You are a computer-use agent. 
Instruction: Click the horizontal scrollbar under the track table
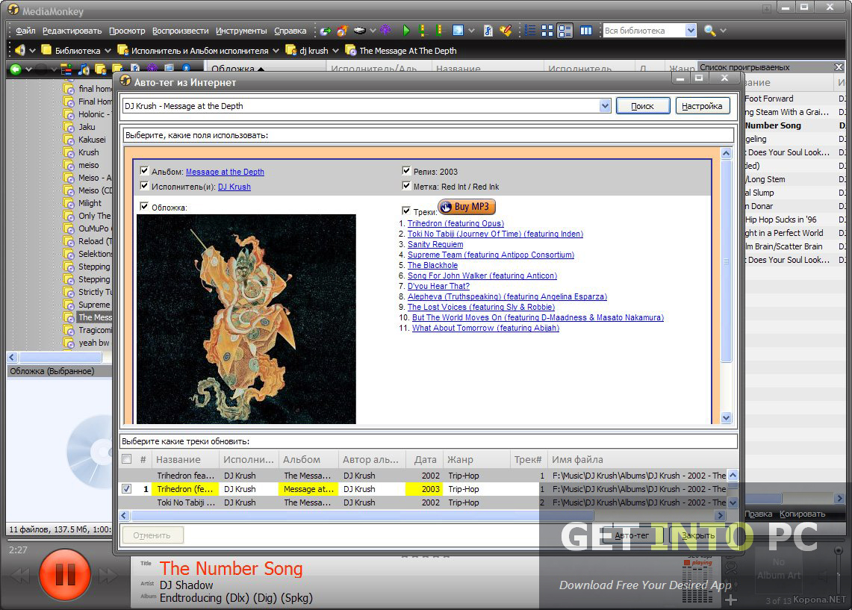click(x=362, y=515)
